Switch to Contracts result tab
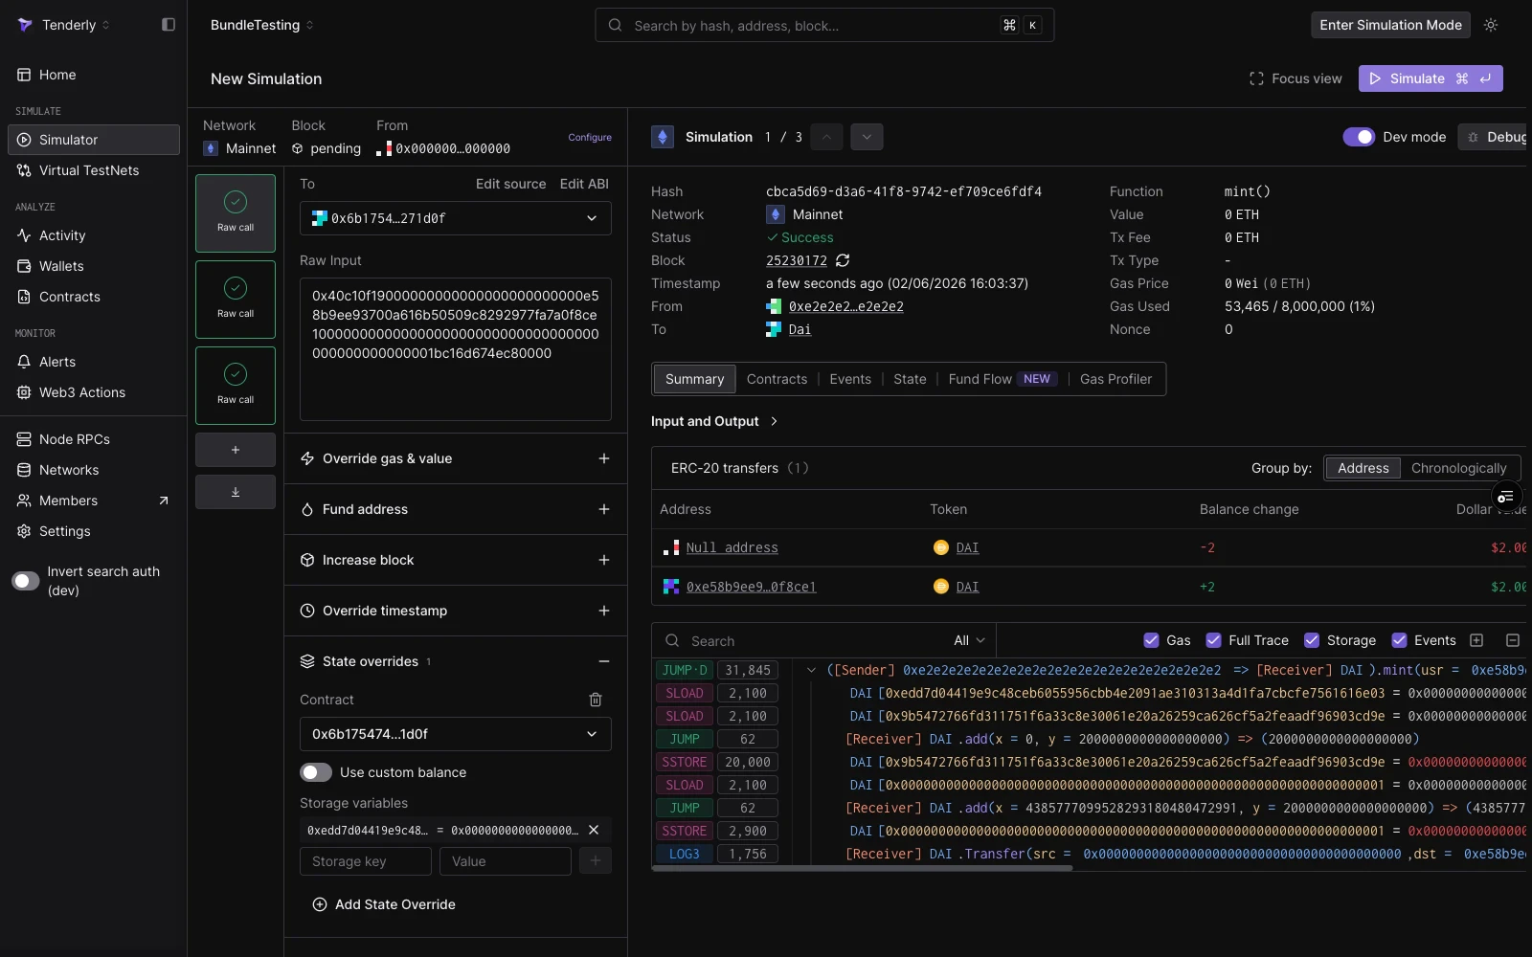This screenshot has width=1532, height=957. click(777, 379)
